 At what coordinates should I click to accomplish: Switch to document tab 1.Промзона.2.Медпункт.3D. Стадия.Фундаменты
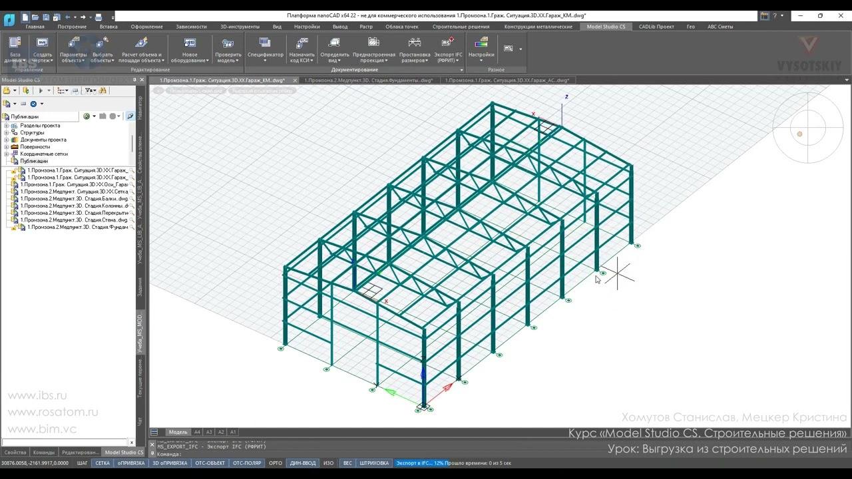click(368, 80)
